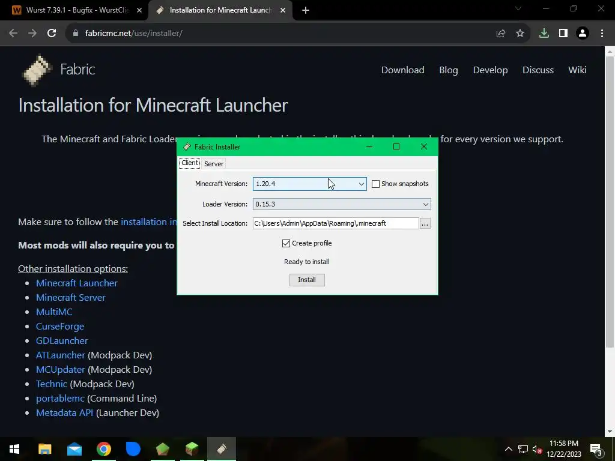This screenshot has height=461, width=615.
Task: Open the Minecraft Server link
Action: [x=71, y=298]
